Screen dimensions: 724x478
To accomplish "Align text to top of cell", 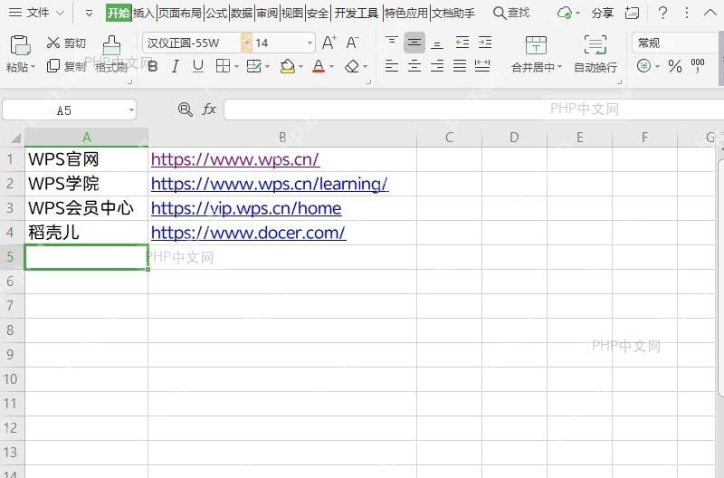I will (392, 43).
